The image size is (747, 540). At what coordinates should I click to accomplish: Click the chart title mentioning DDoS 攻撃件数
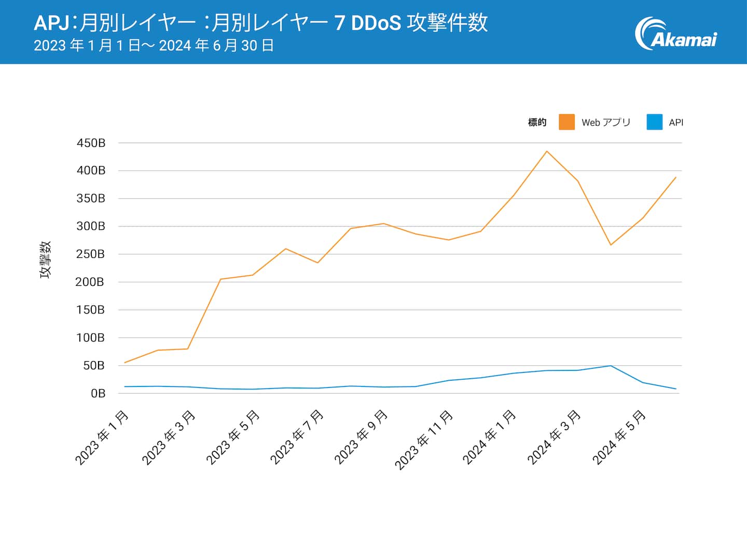[260, 23]
